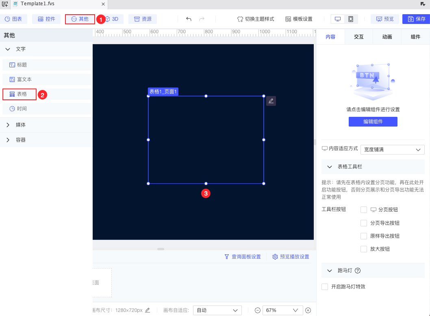Open the 内容适应方式 dropdown
430x316 pixels.
[x=393, y=150]
